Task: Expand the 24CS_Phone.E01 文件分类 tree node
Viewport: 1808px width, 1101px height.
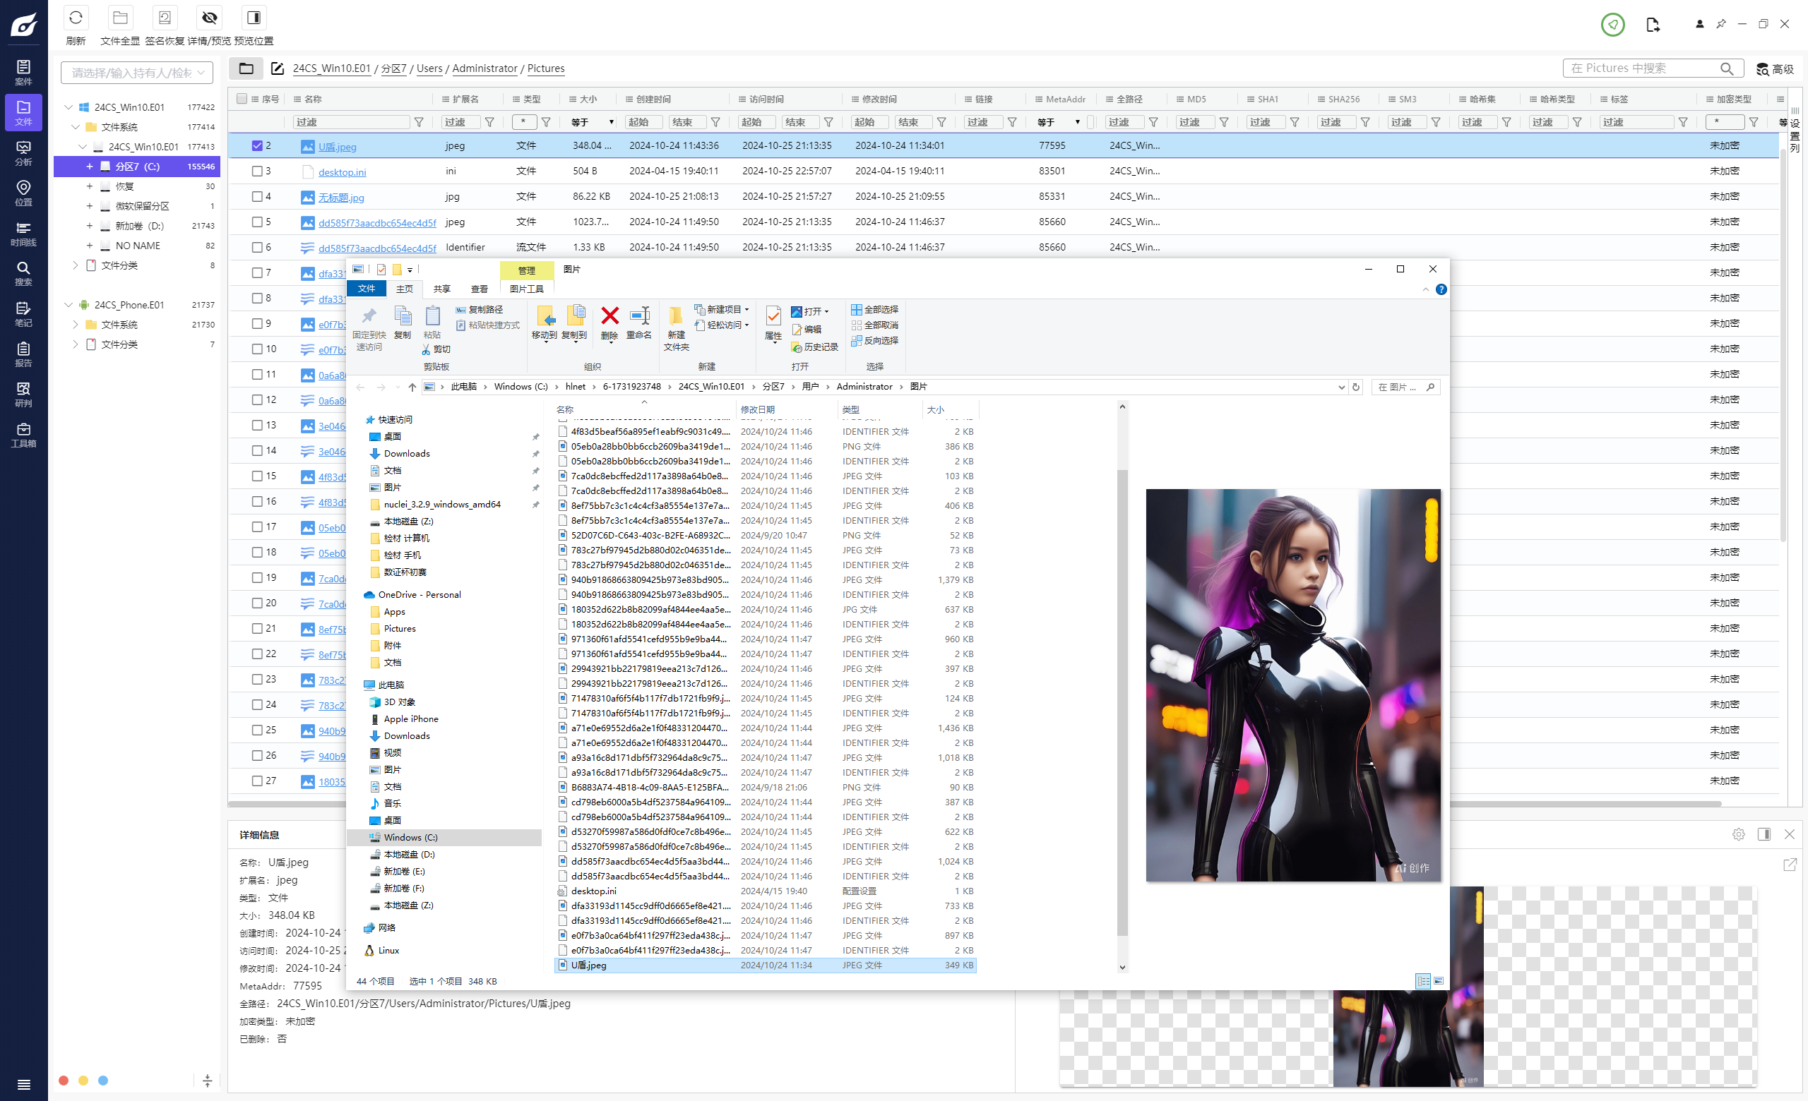Action: point(76,344)
